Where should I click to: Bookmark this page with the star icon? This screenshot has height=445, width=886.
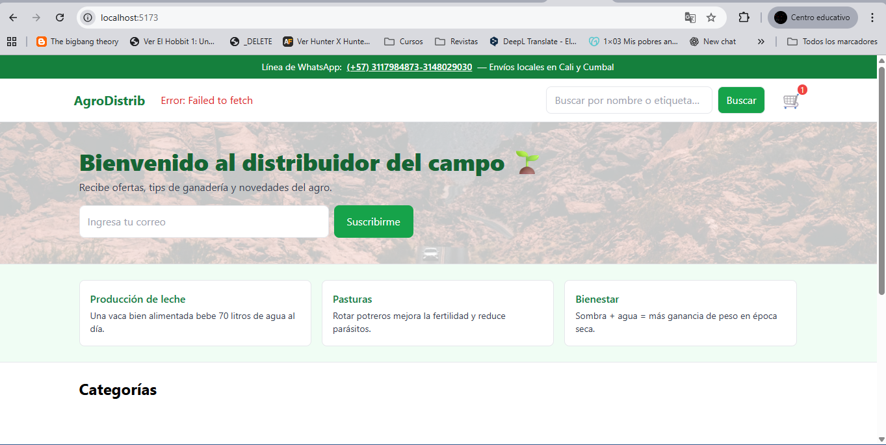[711, 18]
